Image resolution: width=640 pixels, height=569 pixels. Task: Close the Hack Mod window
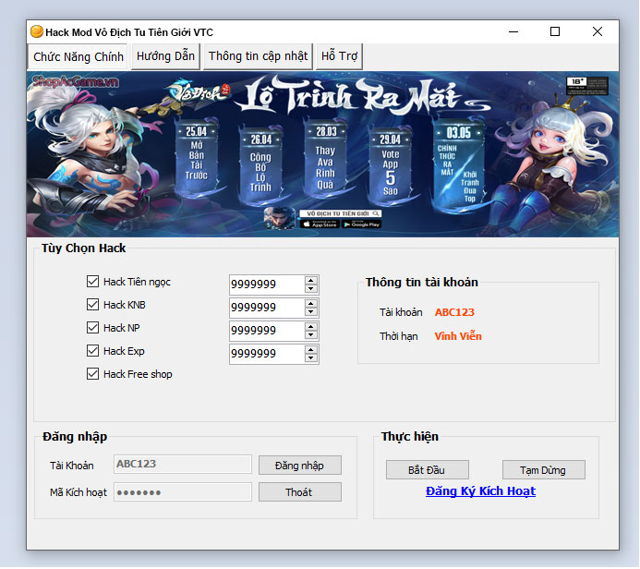click(x=598, y=31)
